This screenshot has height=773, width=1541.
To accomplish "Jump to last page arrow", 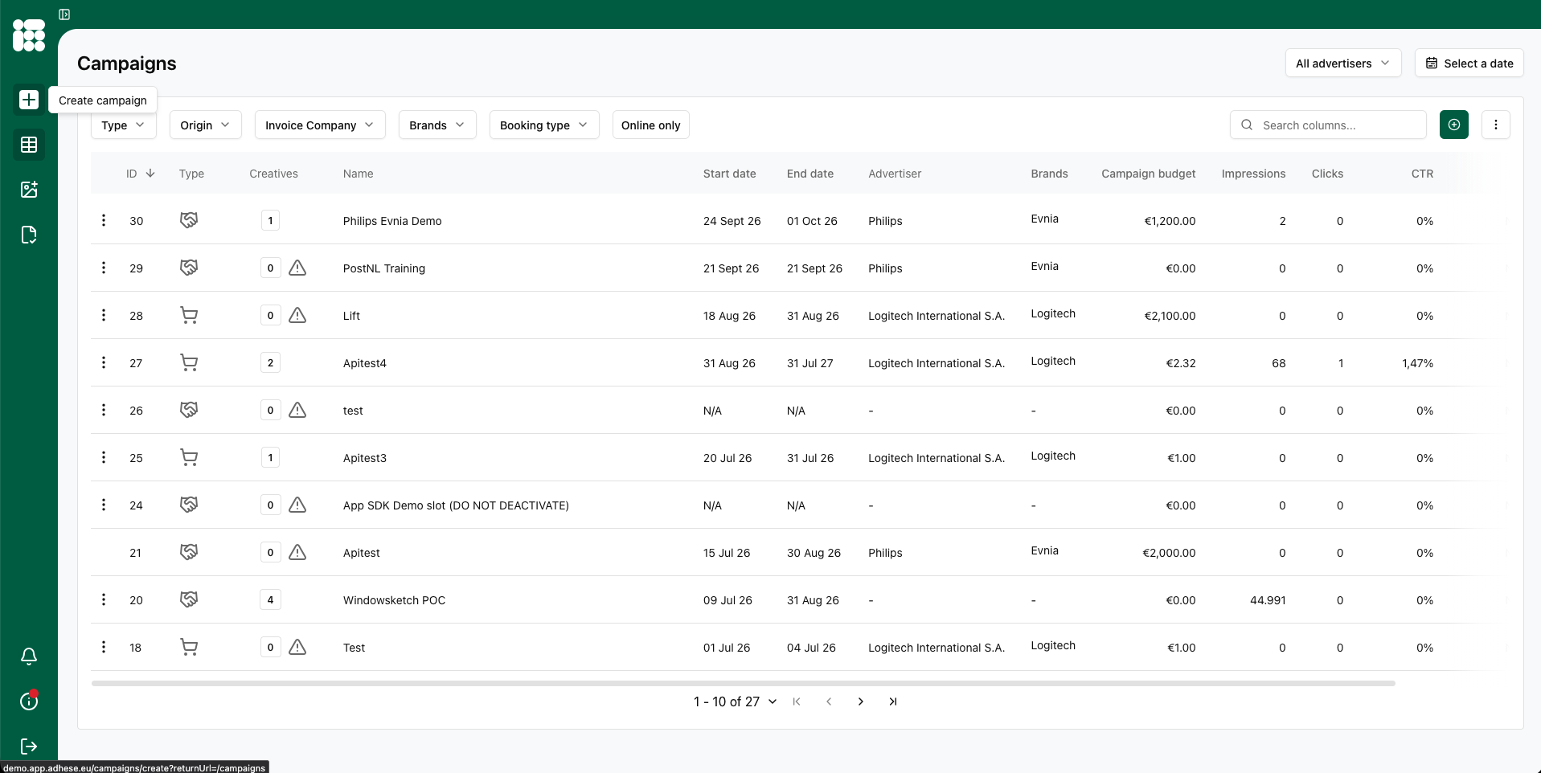I will (893, 701).
